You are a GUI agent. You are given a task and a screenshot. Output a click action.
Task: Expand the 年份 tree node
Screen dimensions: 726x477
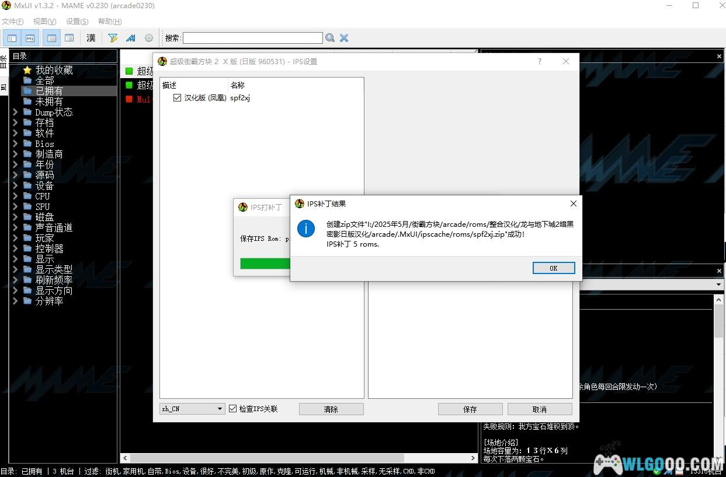click(x=15, y=164)
